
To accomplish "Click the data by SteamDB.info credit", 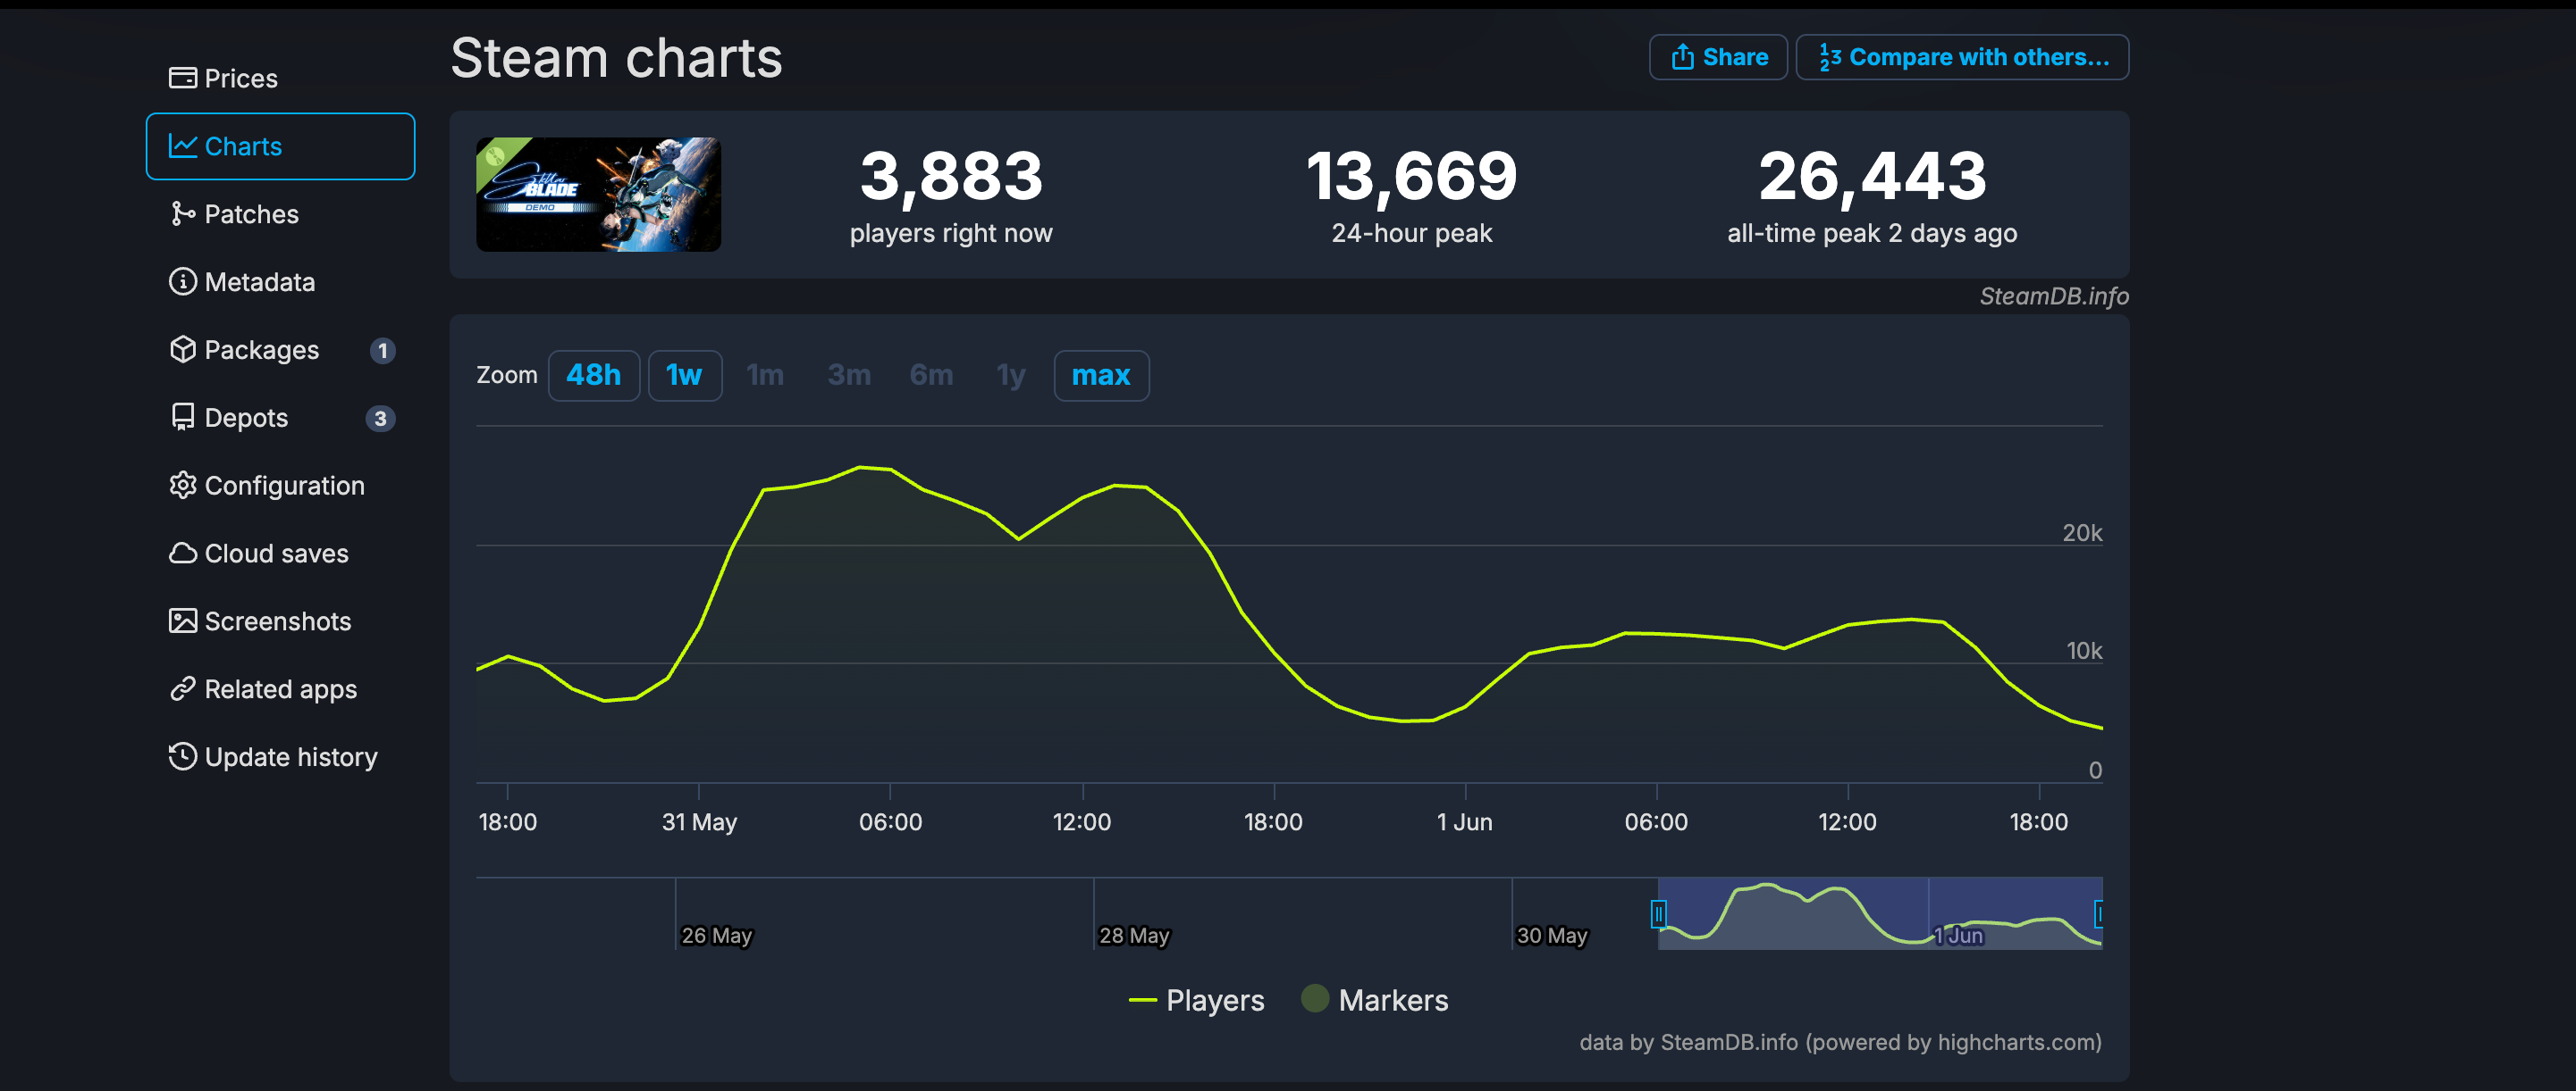I will tap(1840, 1042).
